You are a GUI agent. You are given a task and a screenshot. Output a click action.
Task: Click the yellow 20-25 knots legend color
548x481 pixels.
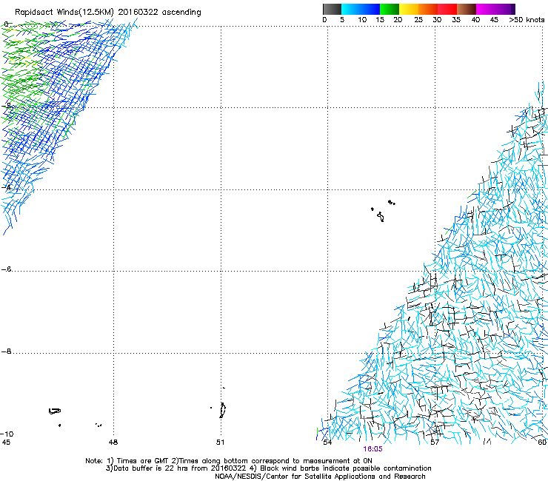pyautogui.click(x=409, y=9)
